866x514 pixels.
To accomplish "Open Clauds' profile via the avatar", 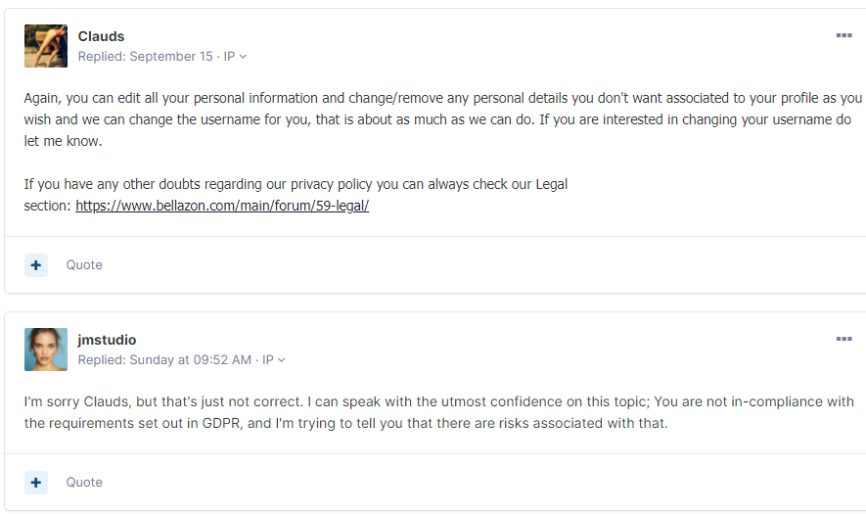I will (x=45, y=46).
